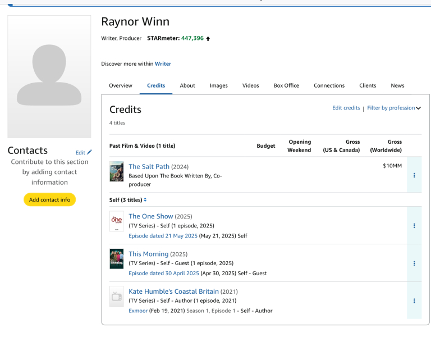
Task: Switch to the Box Office tab
Action: (286, 85)
